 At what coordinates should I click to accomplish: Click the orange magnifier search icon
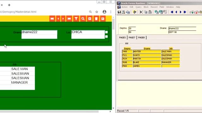(x=83, y=19)
